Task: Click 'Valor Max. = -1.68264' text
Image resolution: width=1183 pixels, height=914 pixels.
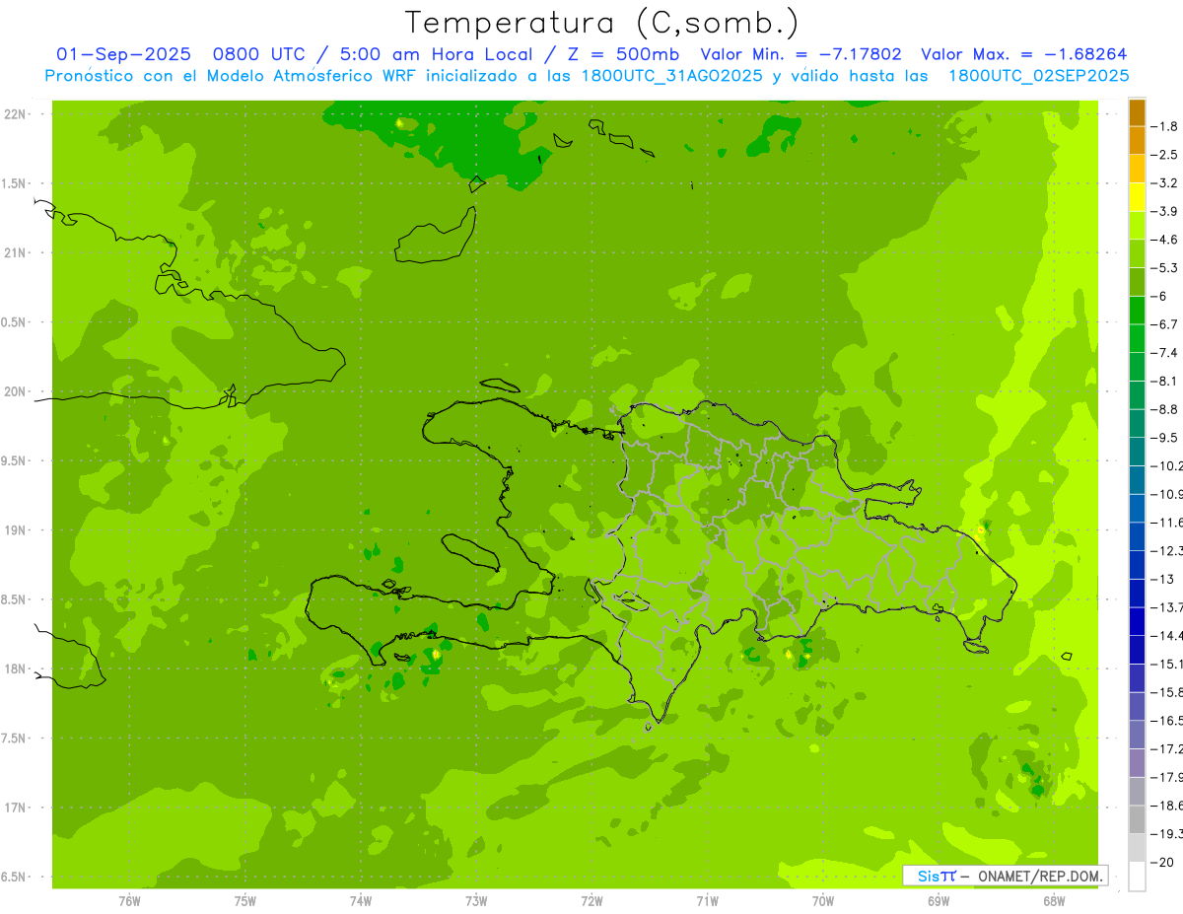Action: pyautogui.click(x=1023, y=54)
